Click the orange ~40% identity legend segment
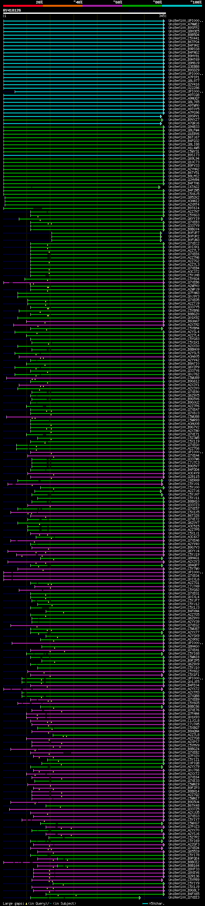The height and width of the screenshot is (906, 205). pyautogui.click(x=63, y=6)
